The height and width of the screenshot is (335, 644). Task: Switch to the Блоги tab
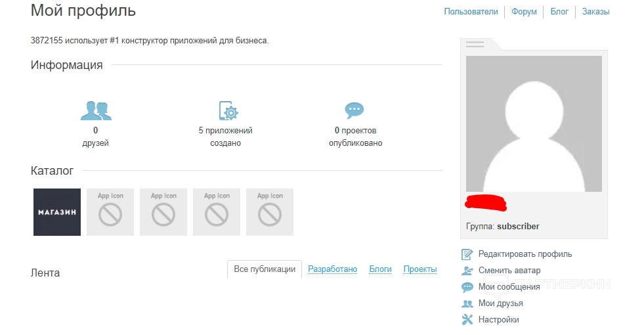(x=380, y=269)
